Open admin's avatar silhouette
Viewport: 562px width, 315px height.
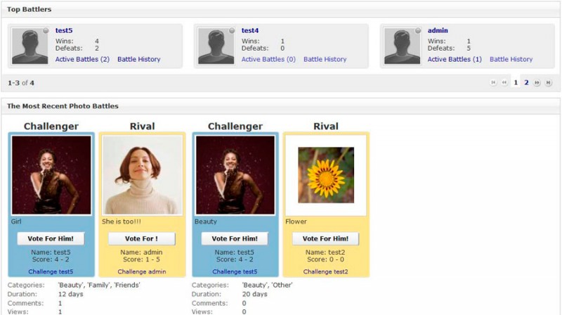coord(402,46)
